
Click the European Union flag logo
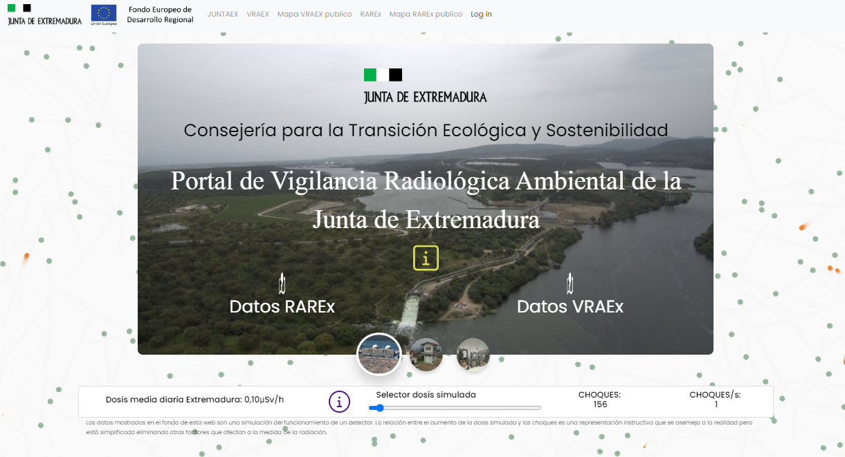(x=104, y=15)
